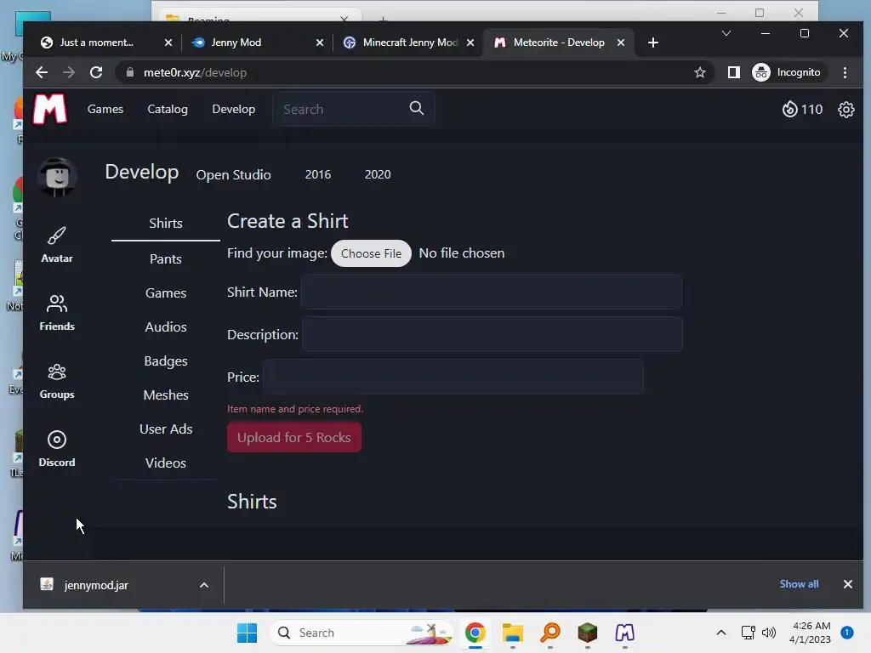Image resolution: width=871 pixels, height=653 pixels.
Task: Open the Friends sidebar icon
Action: pos(57,313)
